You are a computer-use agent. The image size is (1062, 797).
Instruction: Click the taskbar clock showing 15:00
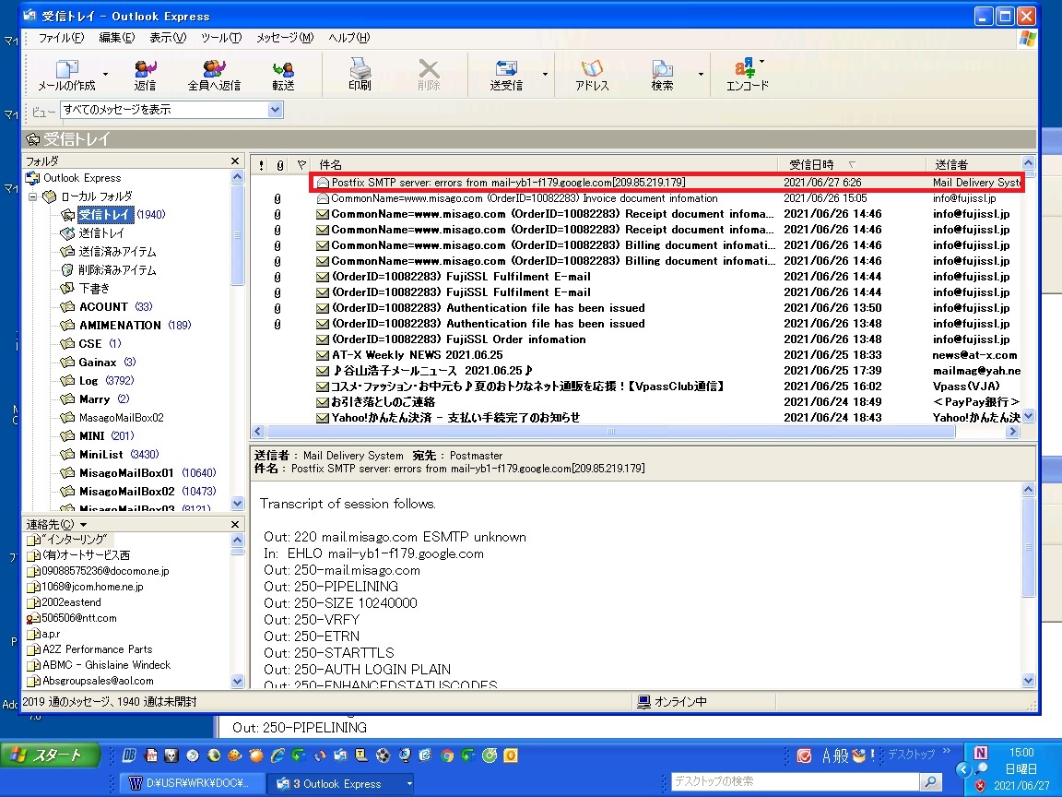point(1021,753)
